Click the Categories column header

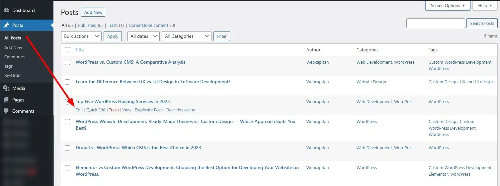368,50
